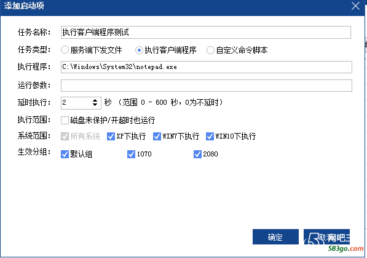Screen dimensions: 367x258
Task: Confirm with the 确定 button
Action: pyautogui.click(x=275, y=237)
